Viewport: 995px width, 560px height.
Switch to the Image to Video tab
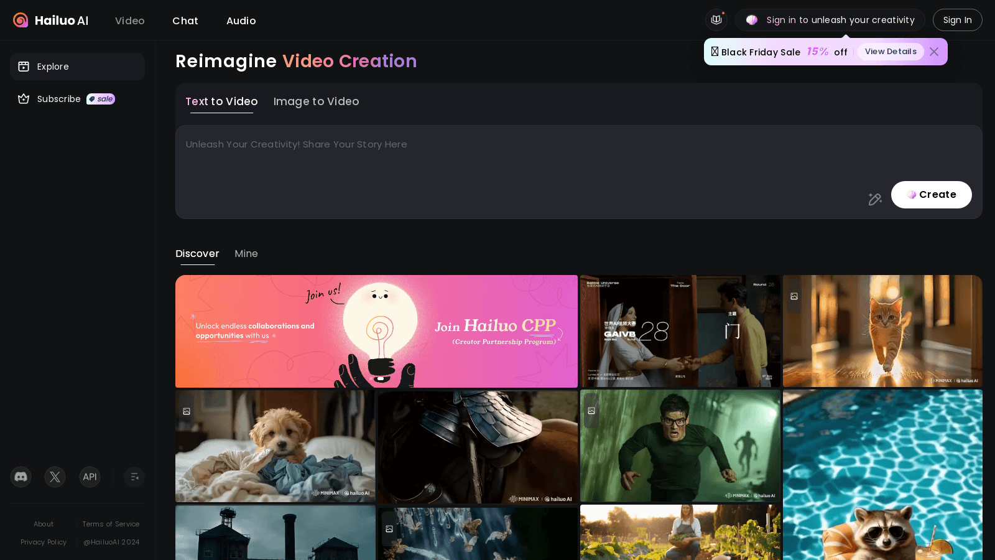pos(316,101)
